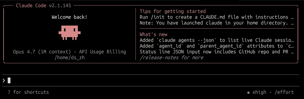
Task: Click the home directory launch note
Action: pos(217,23)
